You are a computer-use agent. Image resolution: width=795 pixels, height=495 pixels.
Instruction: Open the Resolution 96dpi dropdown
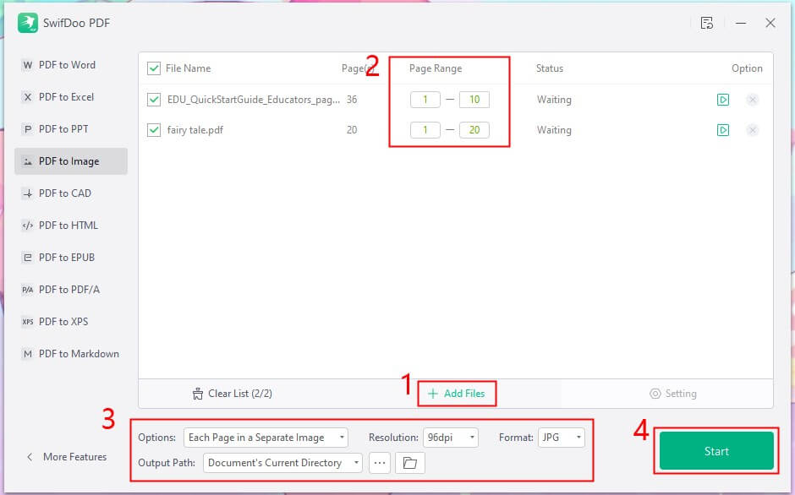point(451,438)
